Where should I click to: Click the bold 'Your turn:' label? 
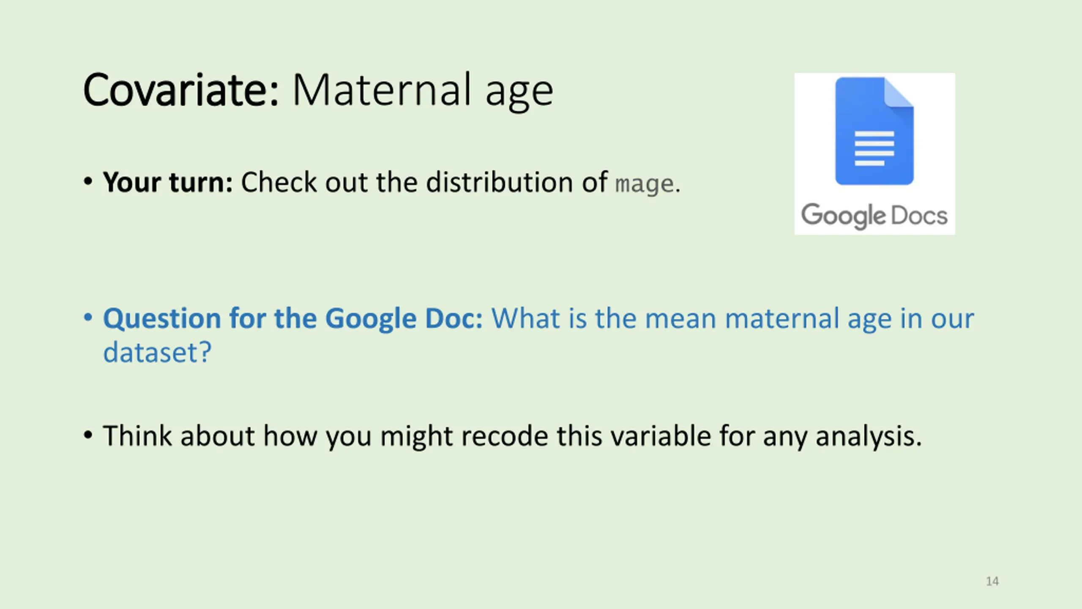tap(168, 183)
